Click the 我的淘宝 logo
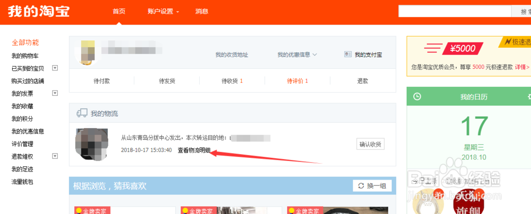Viewport: 531px width, 214px height. (39, 11)
